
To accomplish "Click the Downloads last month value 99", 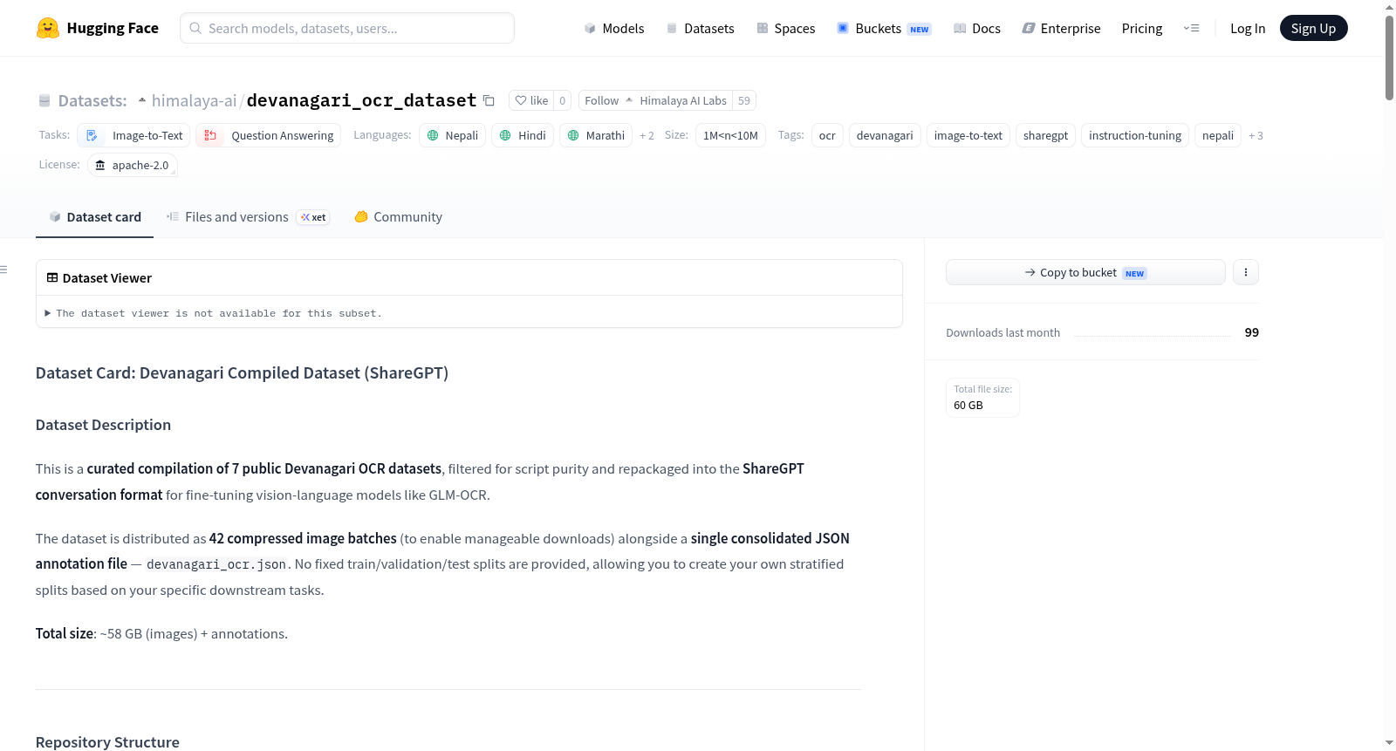I will tap(1252, 332).
